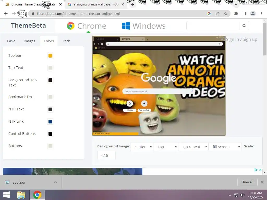267x200 pixels.
Task: Click the lock icon in address bar
Action: click(x=33, y=14)
